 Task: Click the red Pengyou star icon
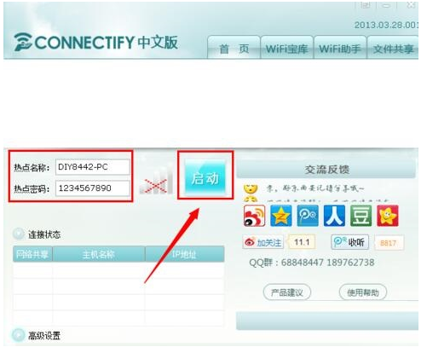point(388,216)
